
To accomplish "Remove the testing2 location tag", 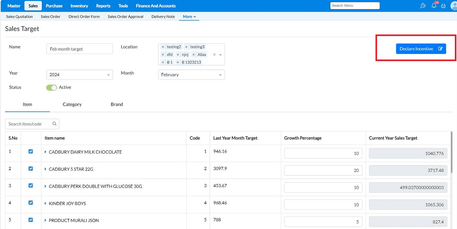I will [x=163, y=47].
